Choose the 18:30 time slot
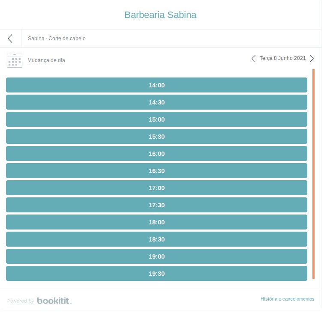 (x=156, y=239)
